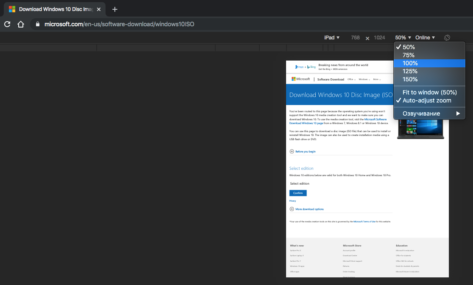Open the Software Download link

coord(331,80)
